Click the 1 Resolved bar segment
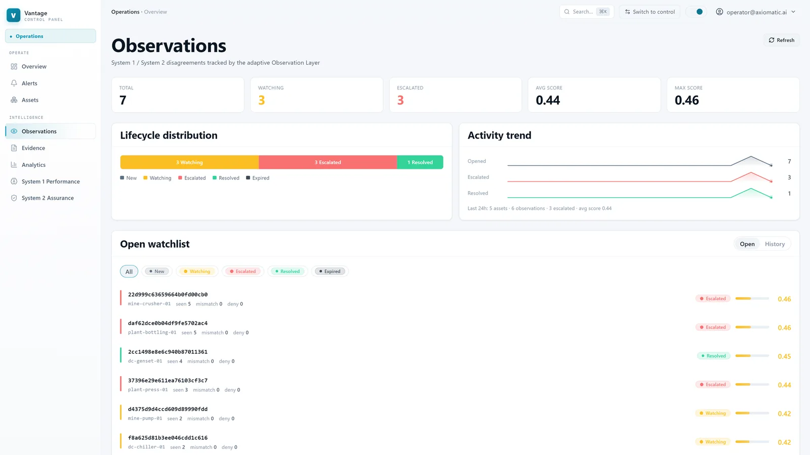Image resolution: width=810 pixels, height=455 pixels. [420, 162]
